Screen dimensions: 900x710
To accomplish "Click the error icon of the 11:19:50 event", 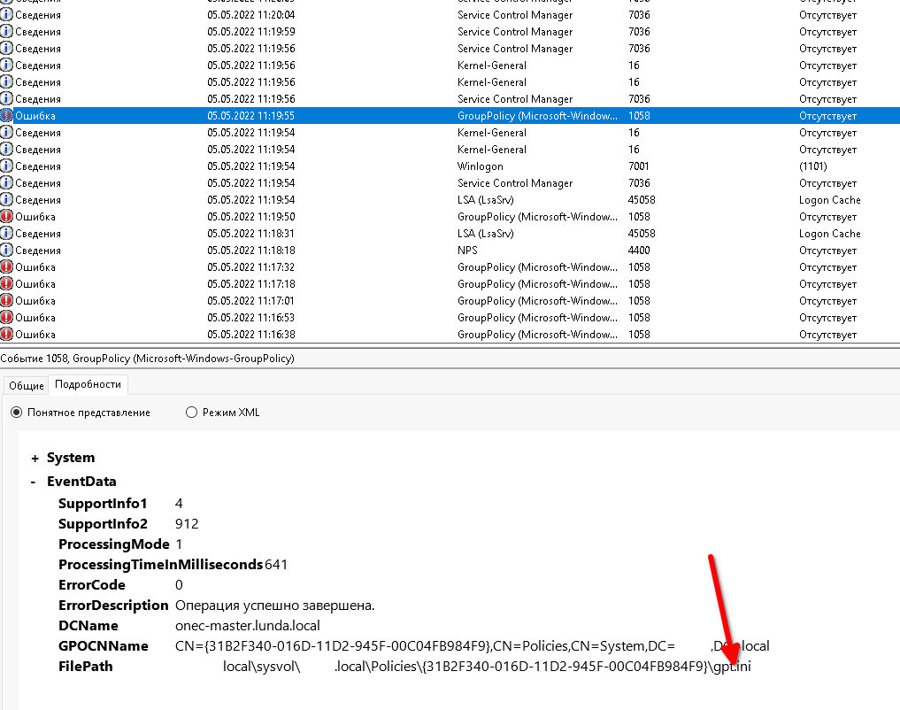I will [x=6, y=216].
